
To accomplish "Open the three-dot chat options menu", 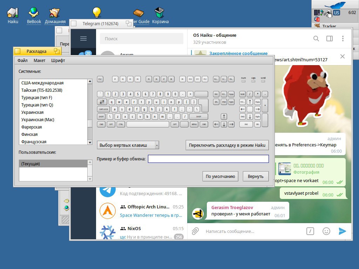I will (343, 39).
